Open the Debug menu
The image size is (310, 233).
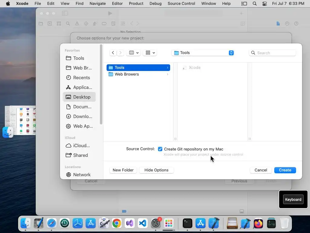click(155, 4)
